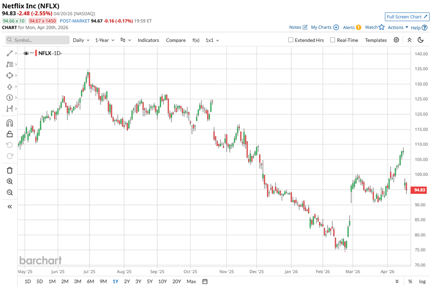The image size is (432, 289).
Task: Select the 1D time range
Action: [28, 281]
